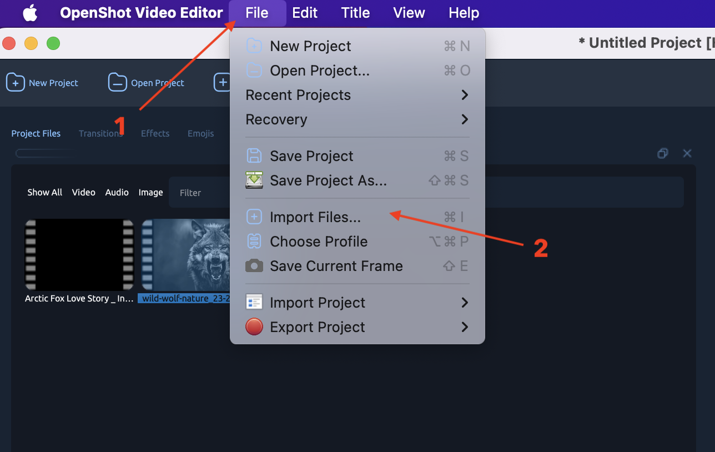Expand the Recovery submenu
The width and height of the screenshot is (715, 452).
357,119
